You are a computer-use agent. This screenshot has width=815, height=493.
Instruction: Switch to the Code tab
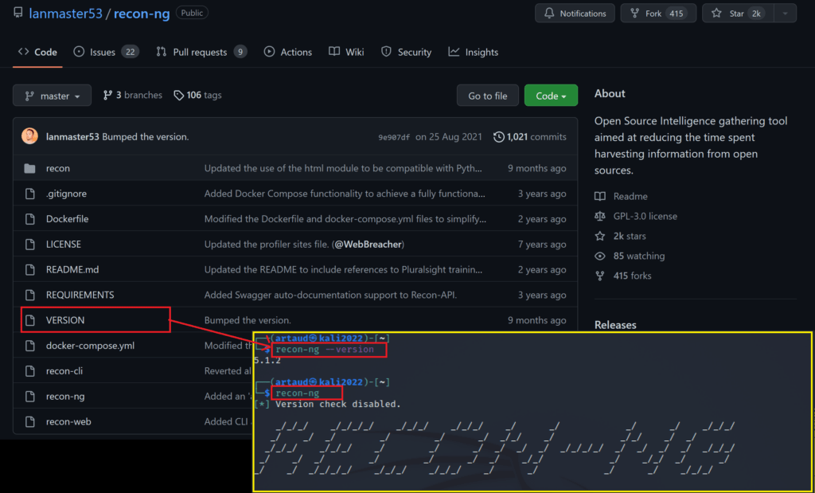(37, 52)
